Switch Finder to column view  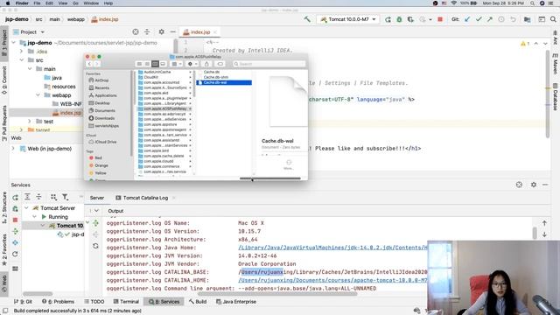coord(155,64)
